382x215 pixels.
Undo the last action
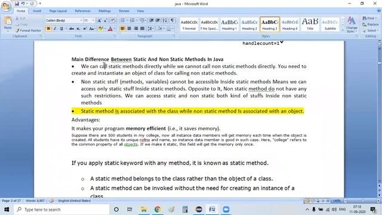pos(23,4)
